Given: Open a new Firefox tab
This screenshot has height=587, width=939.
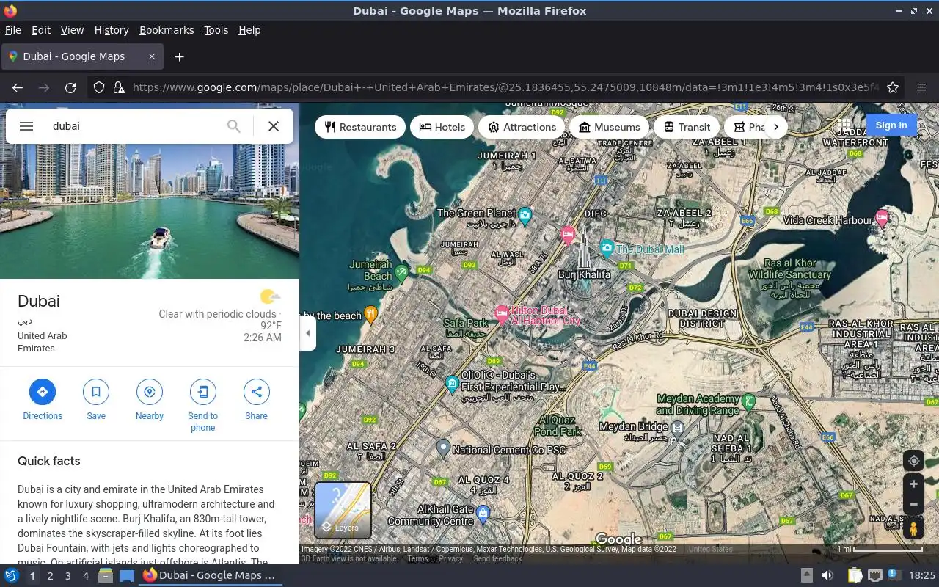Looking at the screenshot, I should click(x=179, y=56).
